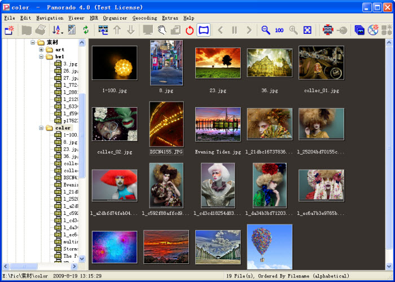The width and height of the screenshot is (395, 282).
Task: Click the thumbnail overview toolbar icon
Action: 103,30
